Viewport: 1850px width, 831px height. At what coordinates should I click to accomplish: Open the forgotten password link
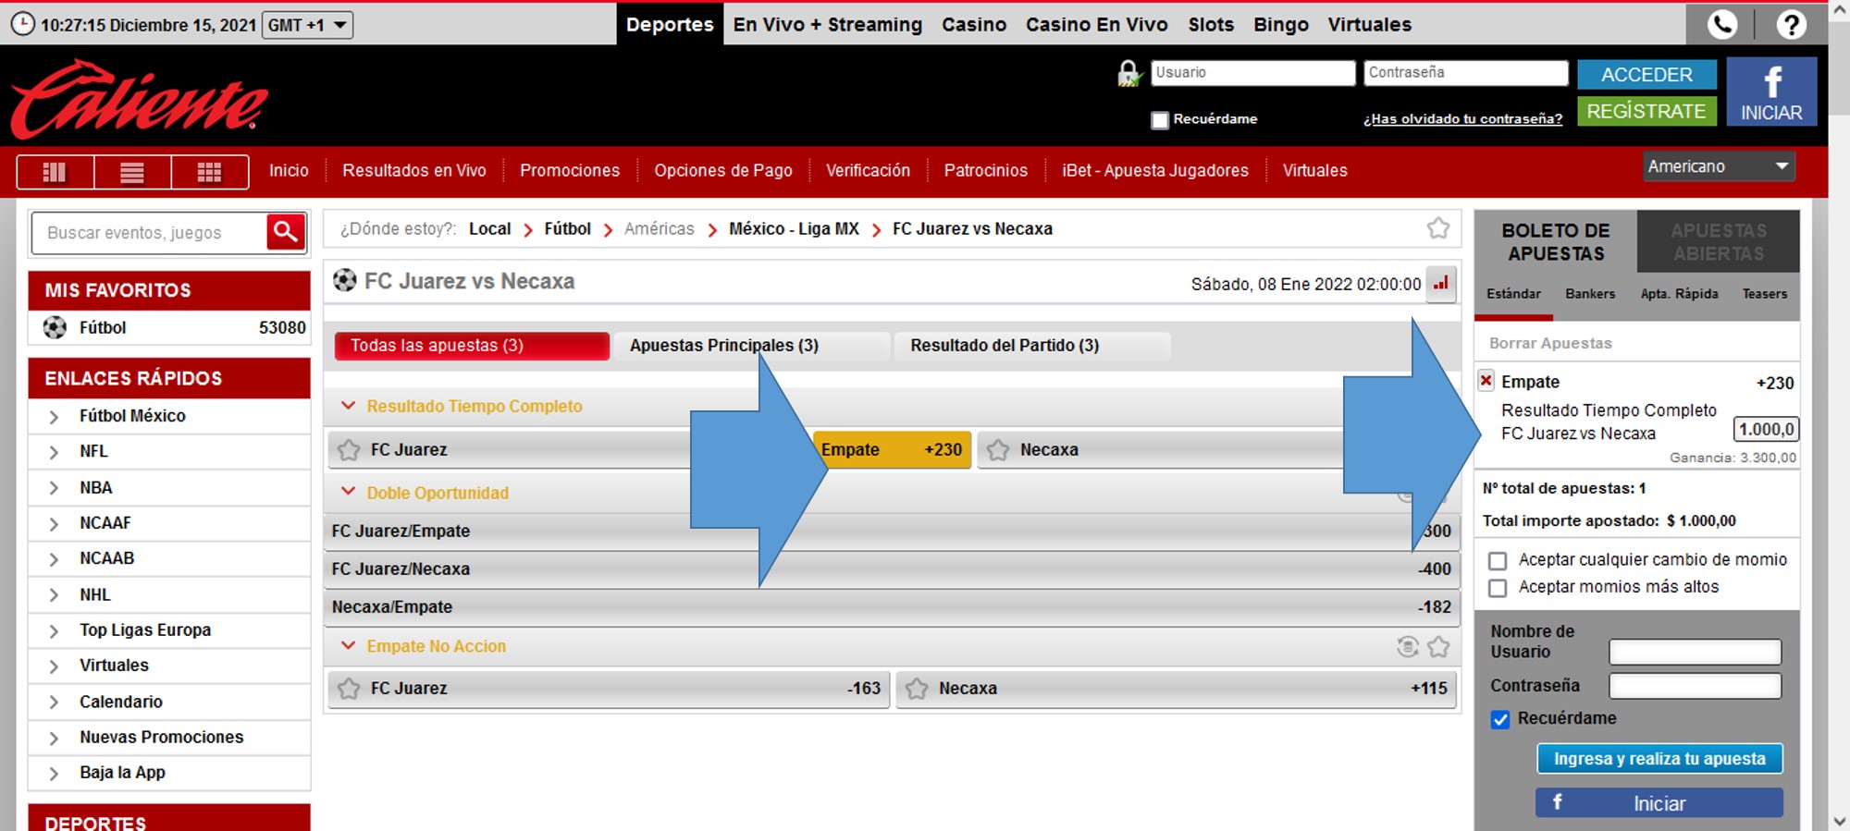click(x=1462, y=119)
